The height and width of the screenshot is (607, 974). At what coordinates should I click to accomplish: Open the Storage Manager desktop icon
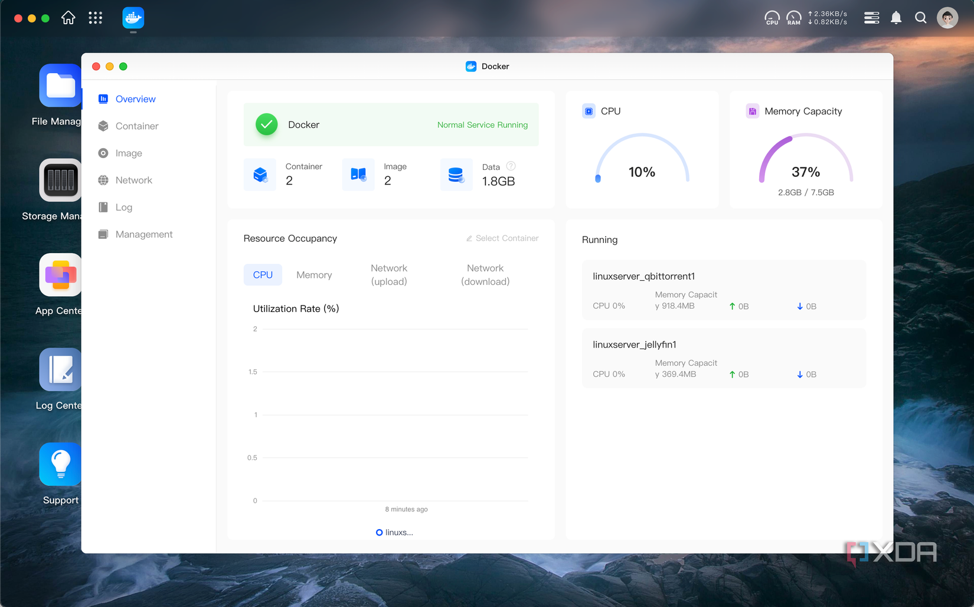(x=60, y=180)
